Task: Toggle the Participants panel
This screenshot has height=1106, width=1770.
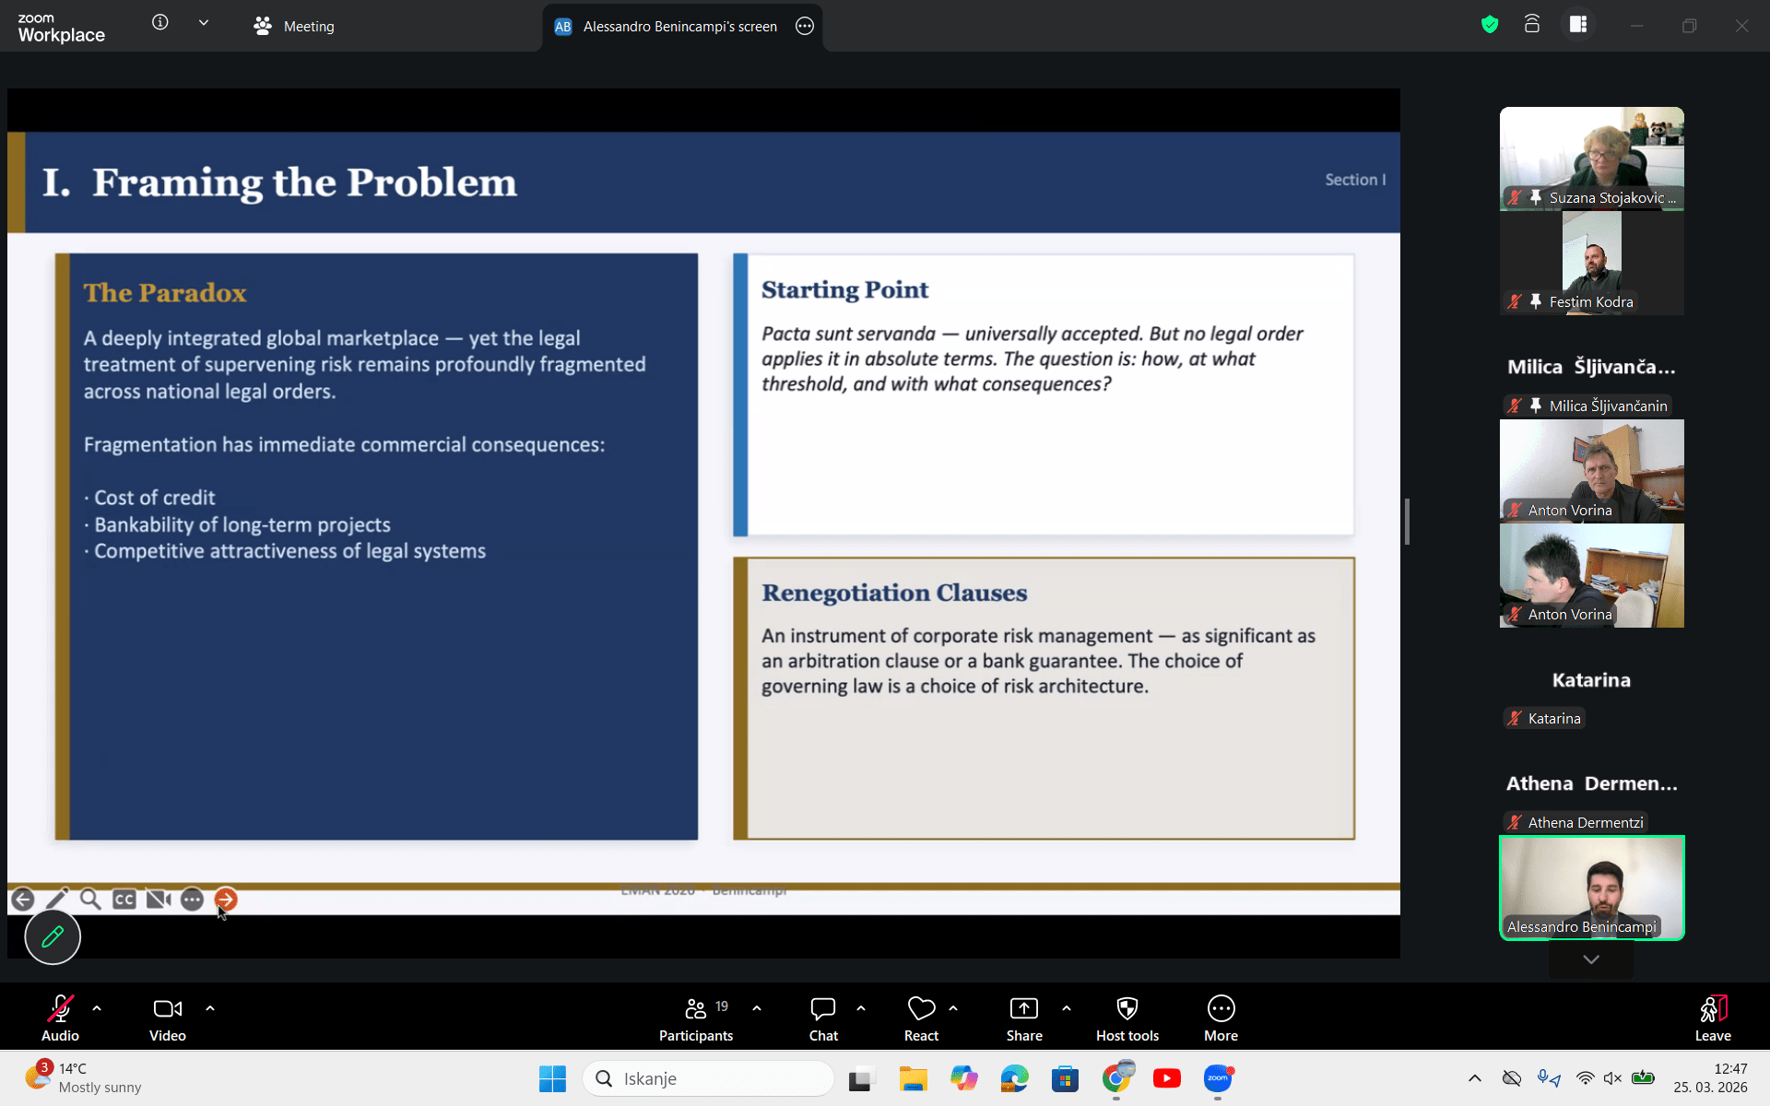Action: (x=696, y=1018)
